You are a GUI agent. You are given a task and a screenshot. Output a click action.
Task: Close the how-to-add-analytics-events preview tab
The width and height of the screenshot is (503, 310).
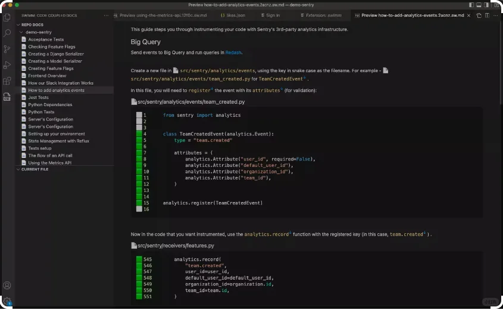coord(468,15)
